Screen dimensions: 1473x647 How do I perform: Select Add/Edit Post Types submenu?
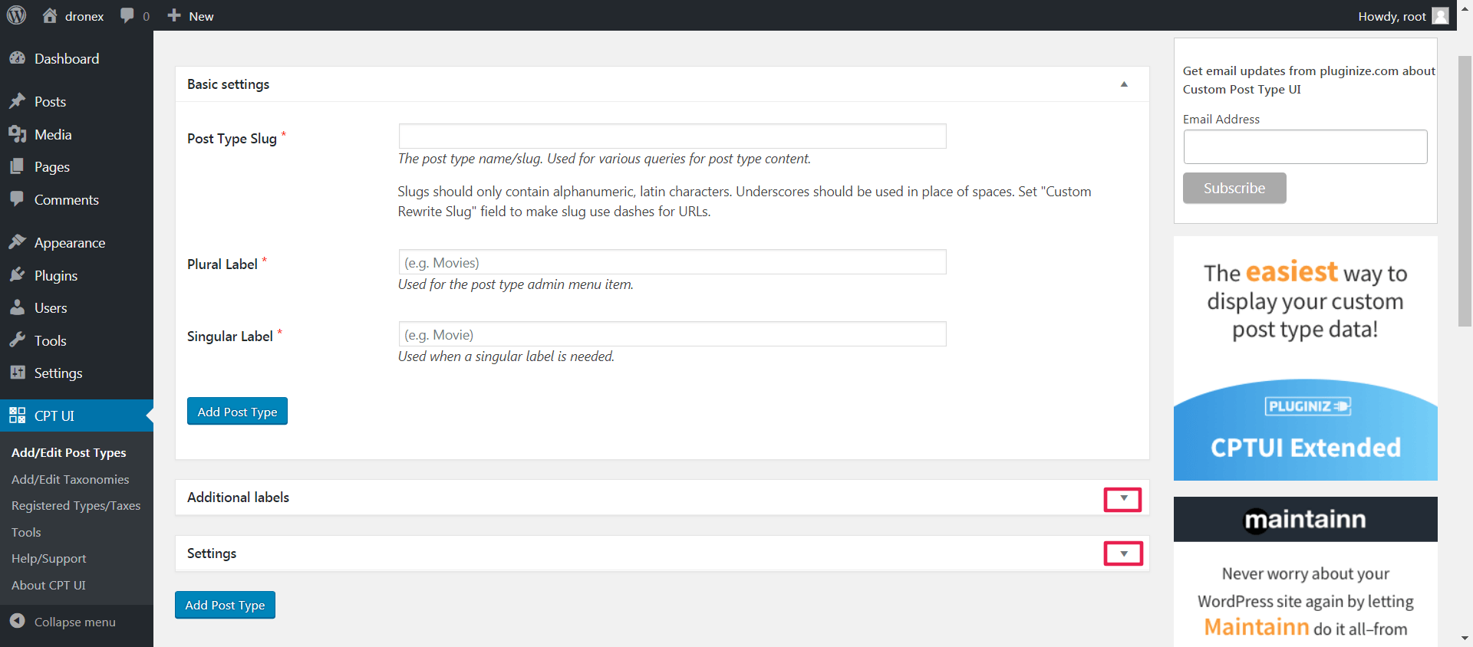point(69,452)
